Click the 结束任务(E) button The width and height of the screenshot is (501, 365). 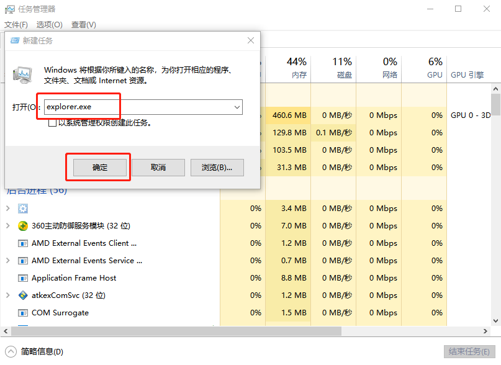point(469,351)
